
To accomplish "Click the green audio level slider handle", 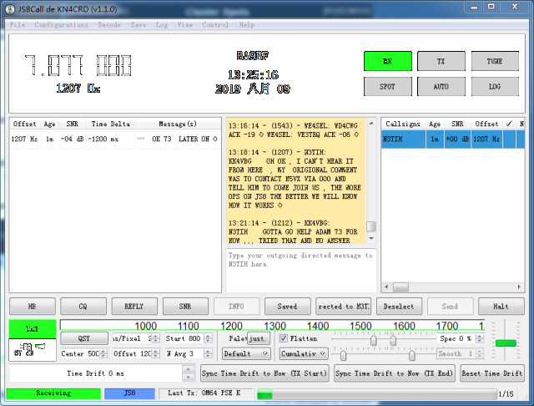I will coord(506,343).
